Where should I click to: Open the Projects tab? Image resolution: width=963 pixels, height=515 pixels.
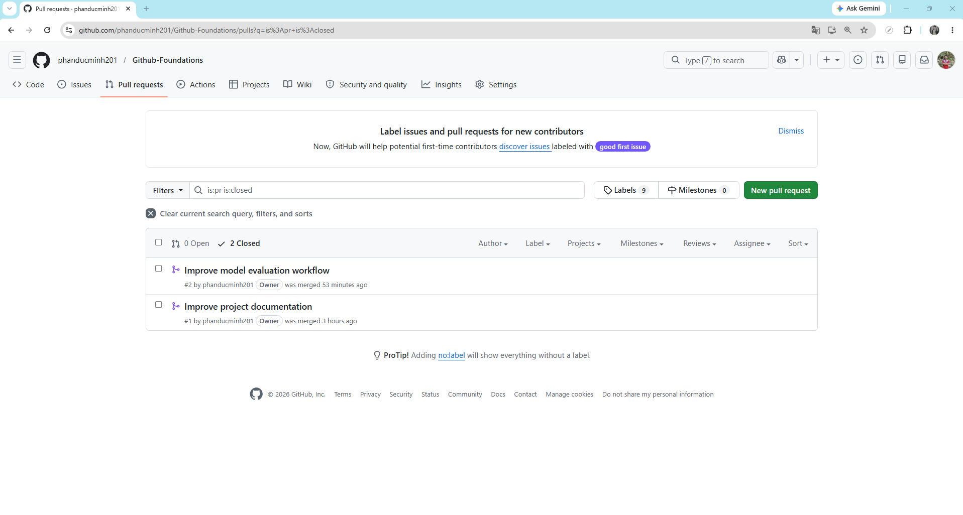[249, 85]
